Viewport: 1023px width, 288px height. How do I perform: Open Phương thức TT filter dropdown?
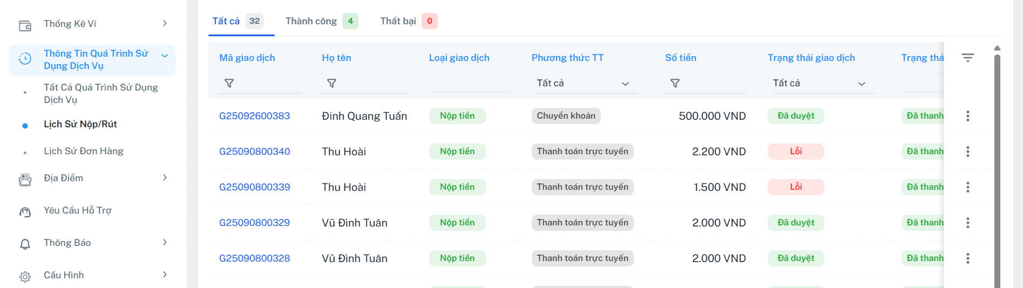[584, 83]
